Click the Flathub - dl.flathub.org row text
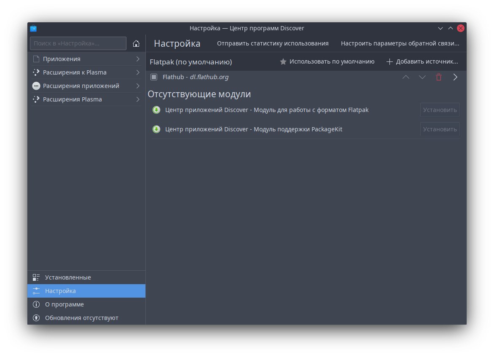Screen dimensions: 494x357 click(196, 77)
